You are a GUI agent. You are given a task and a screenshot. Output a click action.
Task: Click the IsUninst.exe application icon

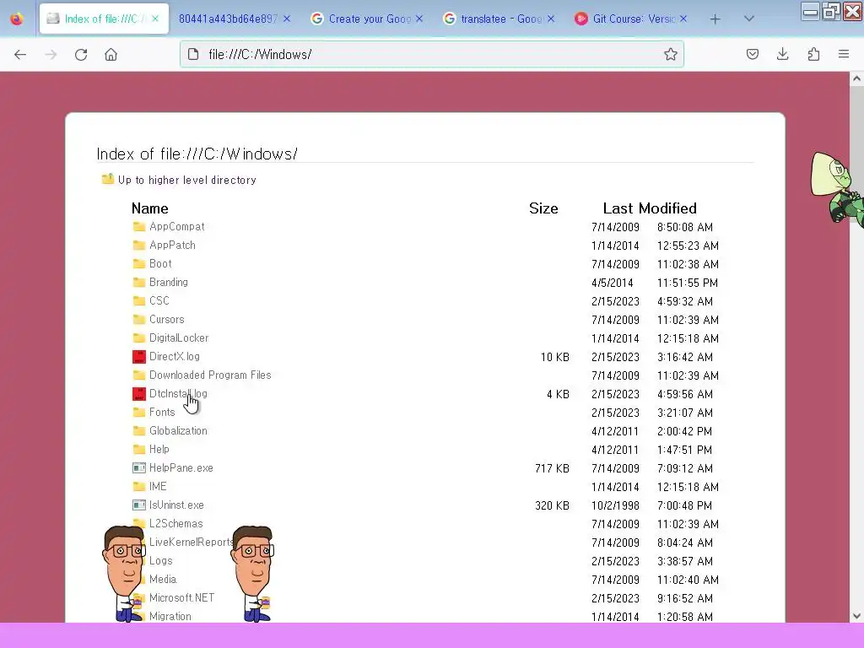click(139, 505)
